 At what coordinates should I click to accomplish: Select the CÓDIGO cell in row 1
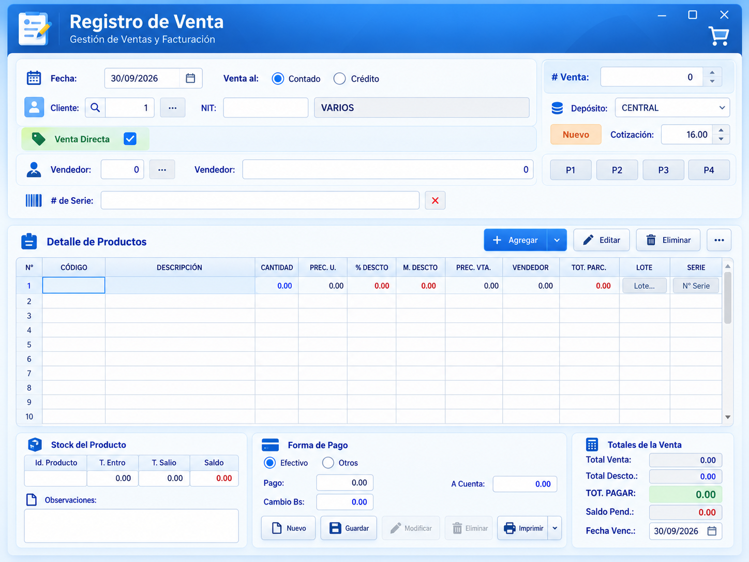tap(73, 285)
